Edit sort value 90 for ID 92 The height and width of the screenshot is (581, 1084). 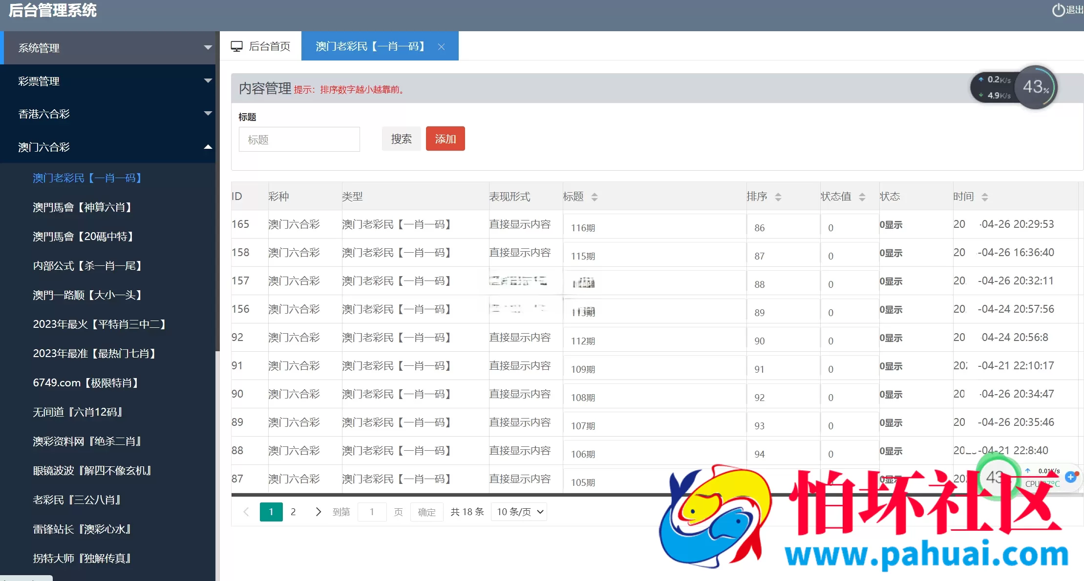[783, 341]
